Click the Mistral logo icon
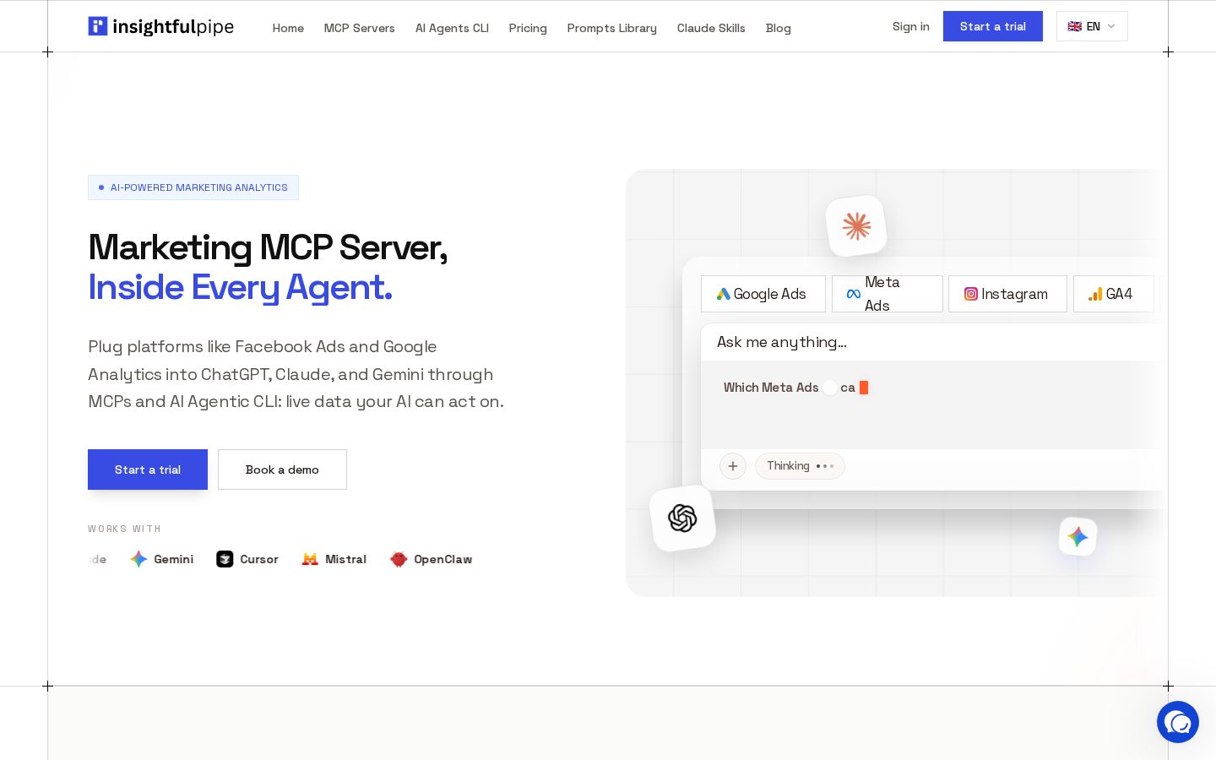1216x760 pixels. [x=310, y=559]
